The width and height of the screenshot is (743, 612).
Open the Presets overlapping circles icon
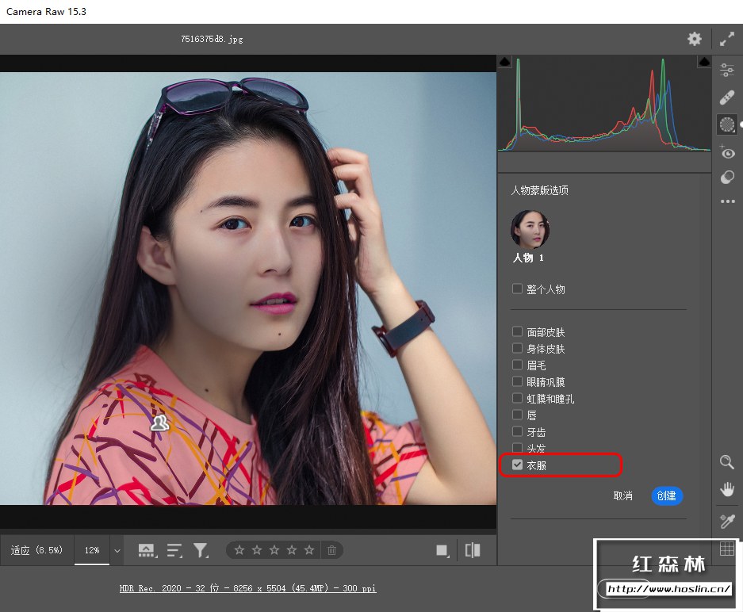click(726, 178)
